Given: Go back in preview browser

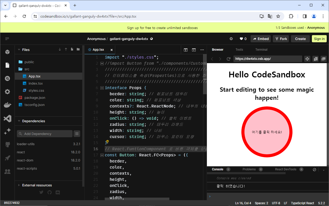Looking at the screenshot, I should (x=212, y=59).
